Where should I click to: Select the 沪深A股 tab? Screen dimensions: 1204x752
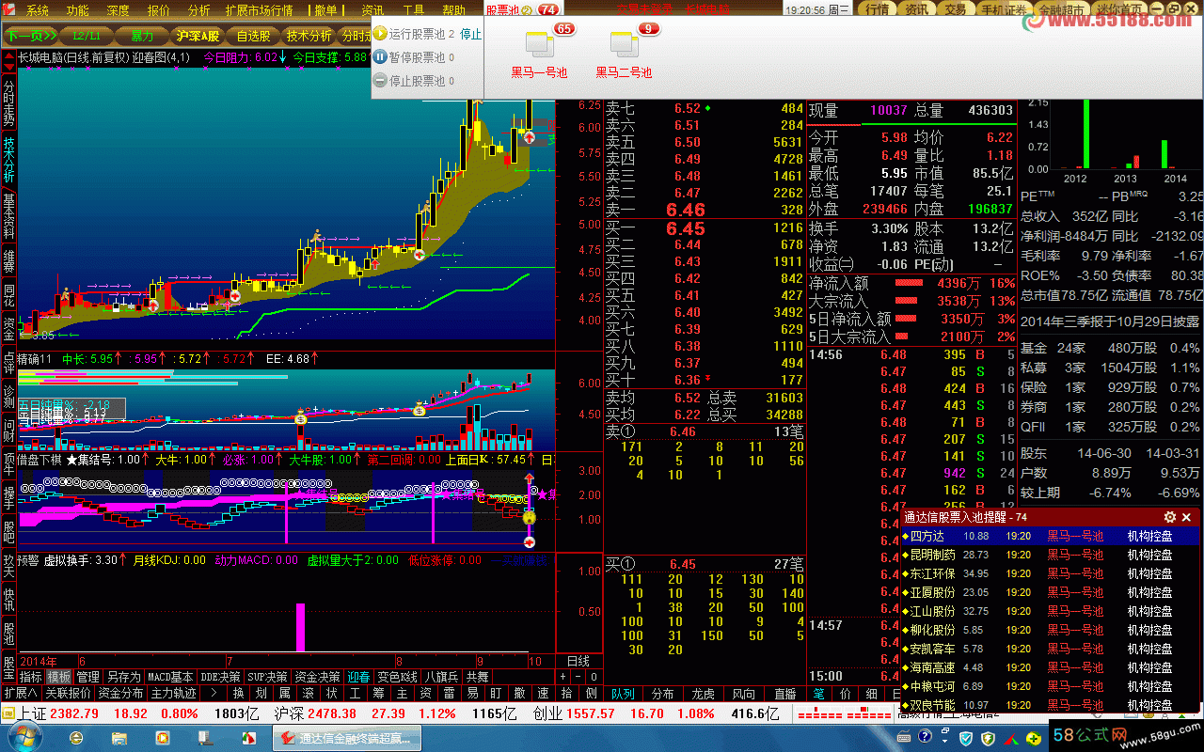(198, 37)
